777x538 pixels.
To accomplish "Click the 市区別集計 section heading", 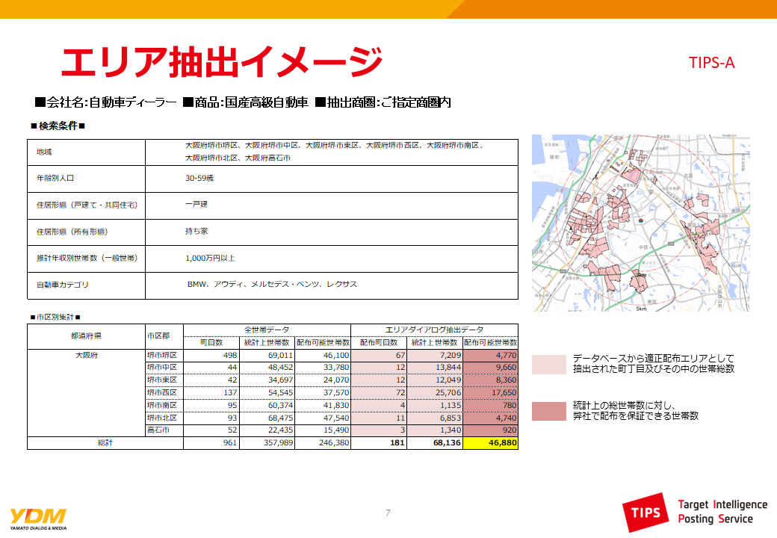I will point(55,317).
